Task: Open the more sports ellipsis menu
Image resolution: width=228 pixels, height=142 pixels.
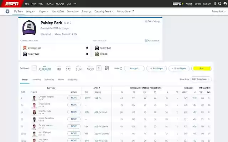Action: click(x=74, y=4)
